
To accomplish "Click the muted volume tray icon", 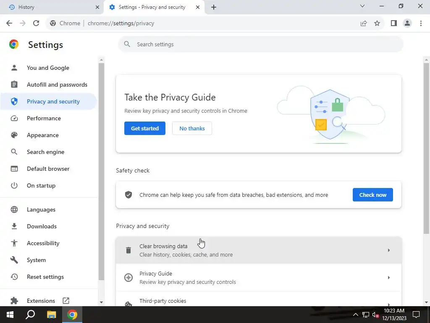I will 375,315.
